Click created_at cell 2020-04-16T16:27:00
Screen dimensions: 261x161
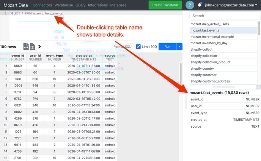click(84, 138)
